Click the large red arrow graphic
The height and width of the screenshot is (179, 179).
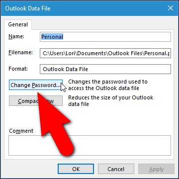[55, 123]
